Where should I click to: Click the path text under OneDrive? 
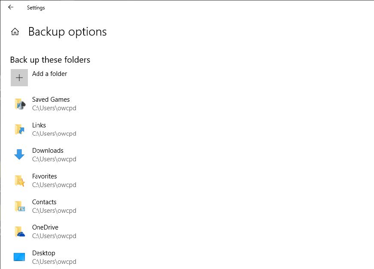pos(54,236)
